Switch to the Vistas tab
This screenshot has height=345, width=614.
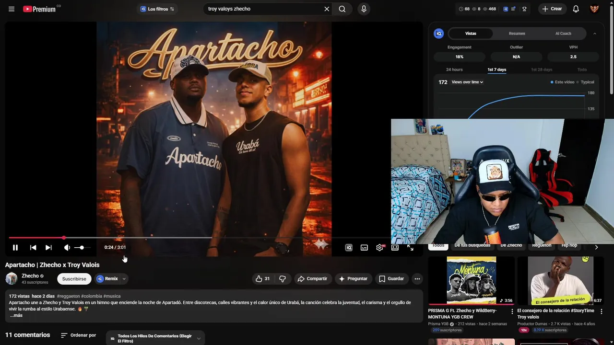click(471, 34)
